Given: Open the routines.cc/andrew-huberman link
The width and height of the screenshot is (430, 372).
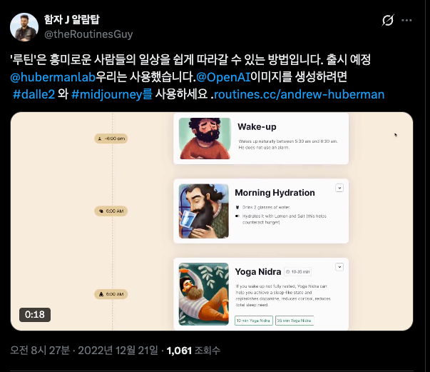Looking at the screenshot, I should tap(300, 94).
